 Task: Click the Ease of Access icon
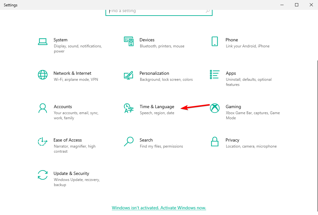point(43,142)
